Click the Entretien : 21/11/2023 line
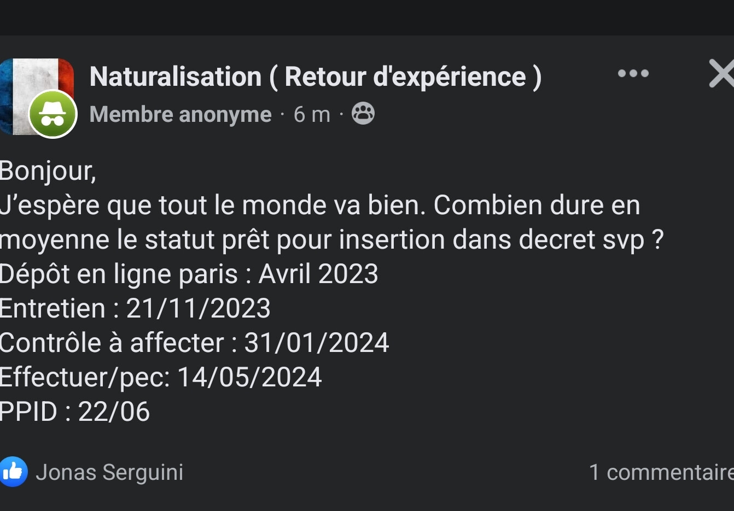The width and height of the screenshot is (734, 511). [x=135, y=308]
